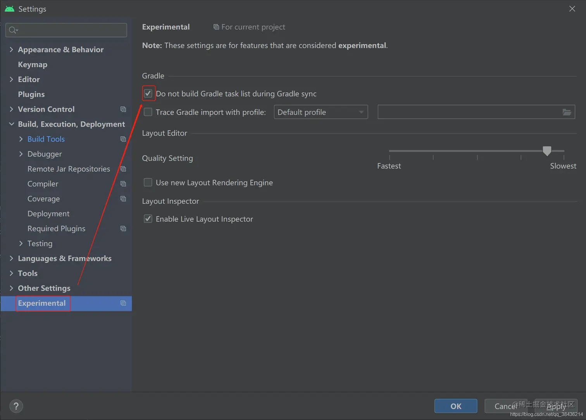Expand Appearance & Behavior section

(x=11, y=50)
